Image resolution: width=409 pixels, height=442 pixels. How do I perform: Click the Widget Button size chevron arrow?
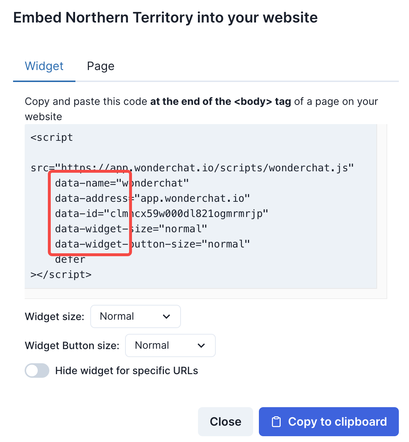[x=201, y=345]
